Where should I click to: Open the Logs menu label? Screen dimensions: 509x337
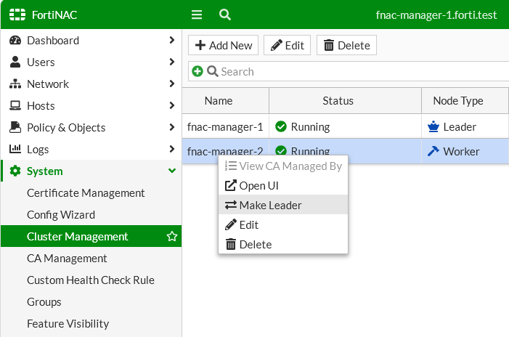coord(38,150)
